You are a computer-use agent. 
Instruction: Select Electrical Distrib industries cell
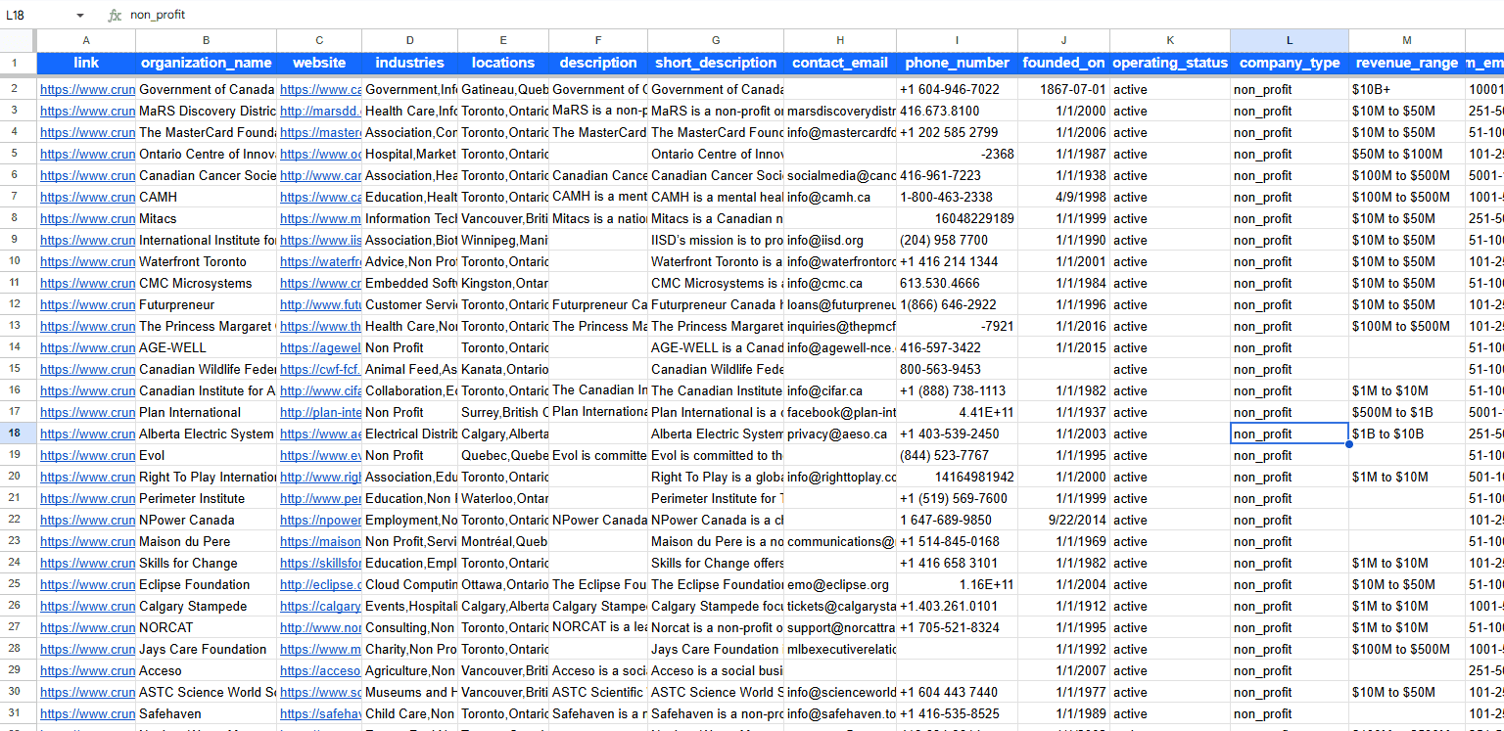point(409,434)
